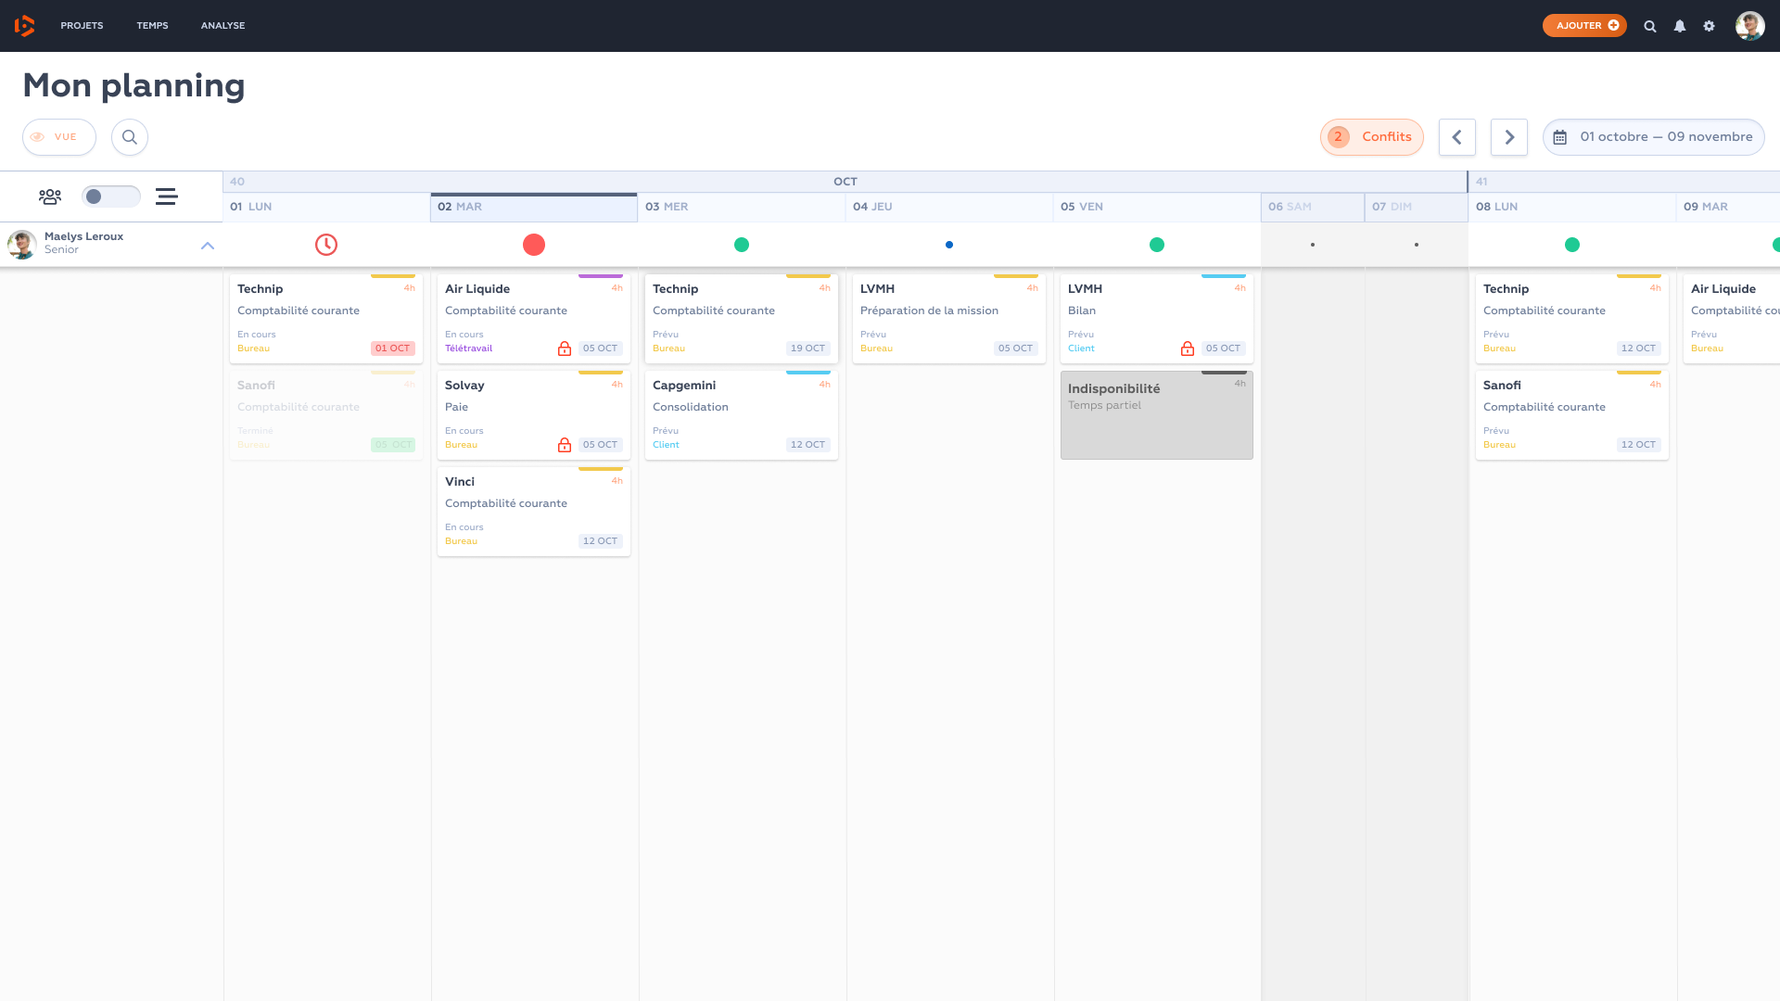Click the small blue dot on 04 JEU

click(949, 245)
